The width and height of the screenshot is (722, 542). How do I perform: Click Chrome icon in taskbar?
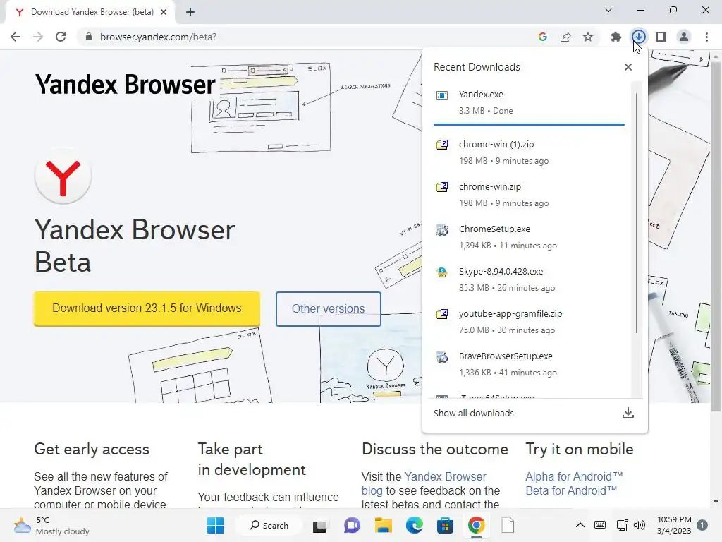[x=477, y=525]
